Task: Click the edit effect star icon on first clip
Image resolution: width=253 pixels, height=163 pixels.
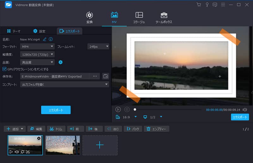Action: (x=22, y=152)
